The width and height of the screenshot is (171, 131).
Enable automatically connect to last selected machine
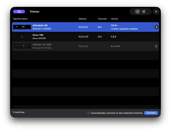coord(89,113)
